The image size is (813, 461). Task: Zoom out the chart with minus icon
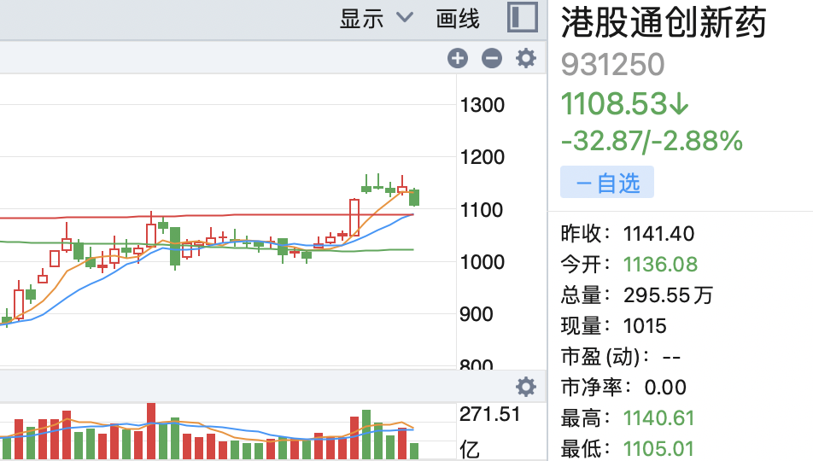pyautogui.click(x=492, y=58)
